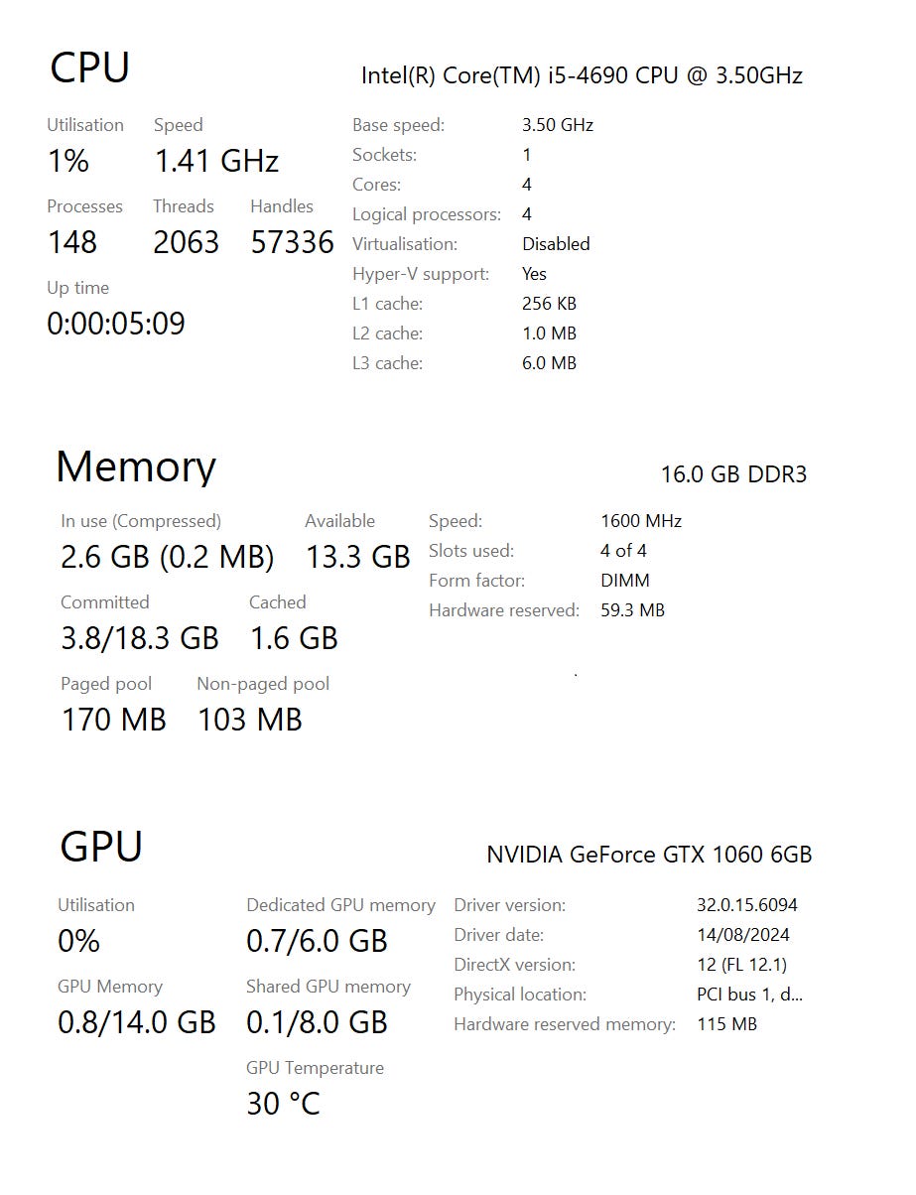Click the Driver version 32.0.15.6094 value
916x1195 pixels.
pos(747,905)
